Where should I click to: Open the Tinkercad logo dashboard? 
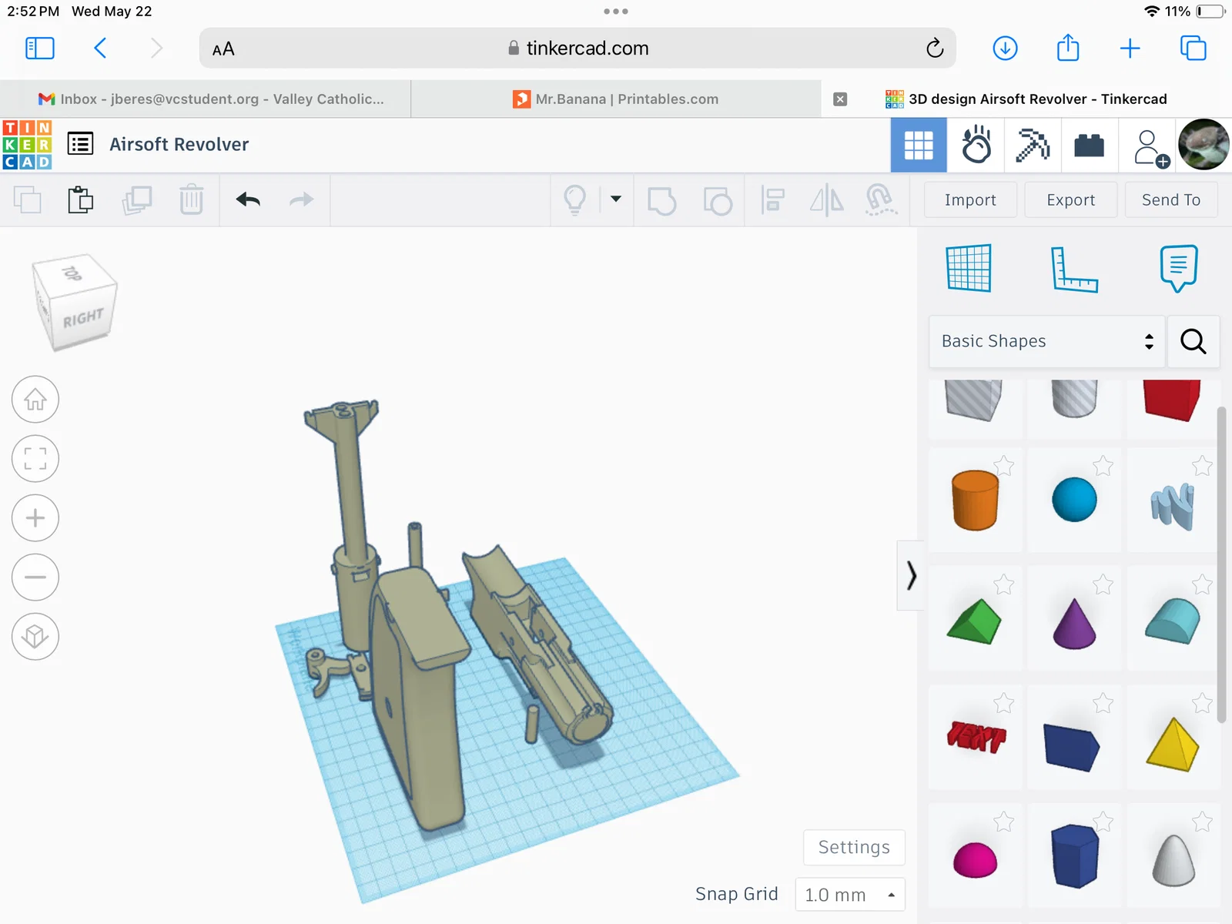click(x=27, y=145)
